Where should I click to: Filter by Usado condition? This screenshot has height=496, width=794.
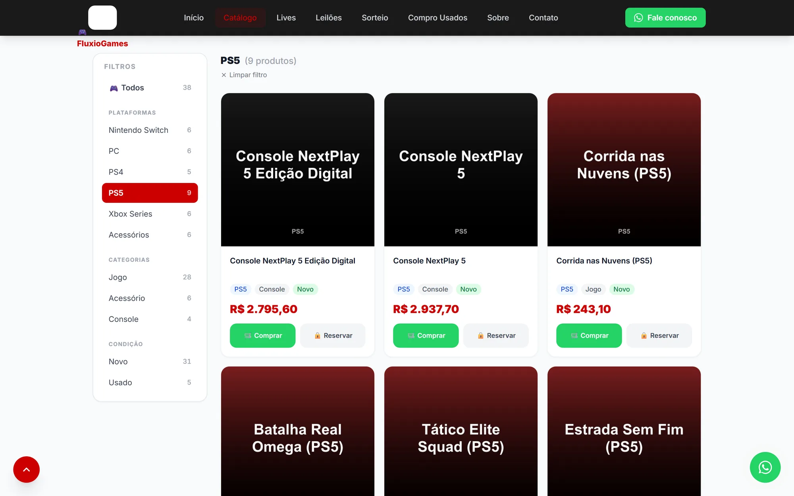pyautogui.click(x=150, y=383)
